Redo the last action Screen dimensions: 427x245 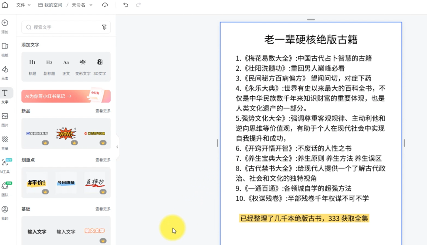(x=138, y=5)
